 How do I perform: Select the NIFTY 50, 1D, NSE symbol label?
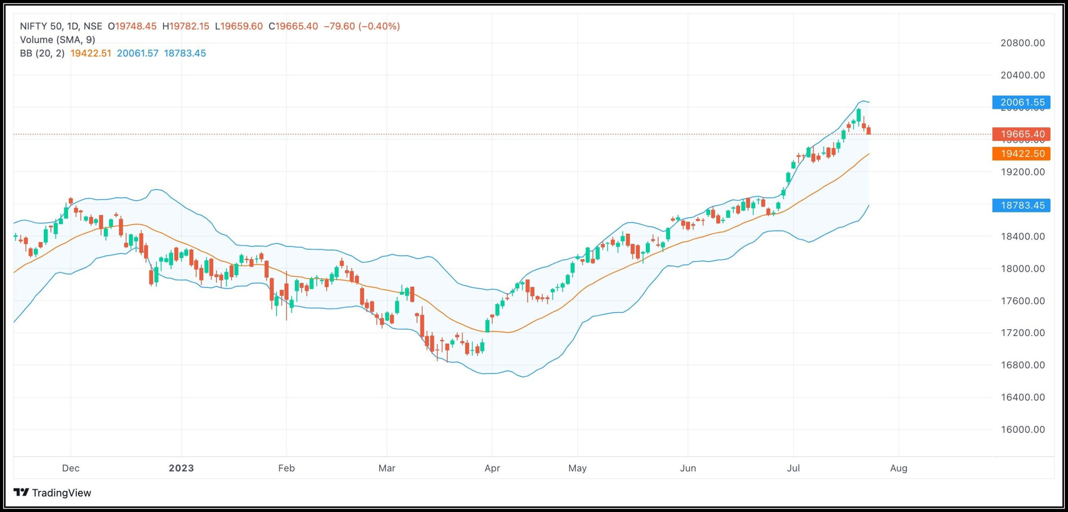pyautogui.click(x=61, y=26)
